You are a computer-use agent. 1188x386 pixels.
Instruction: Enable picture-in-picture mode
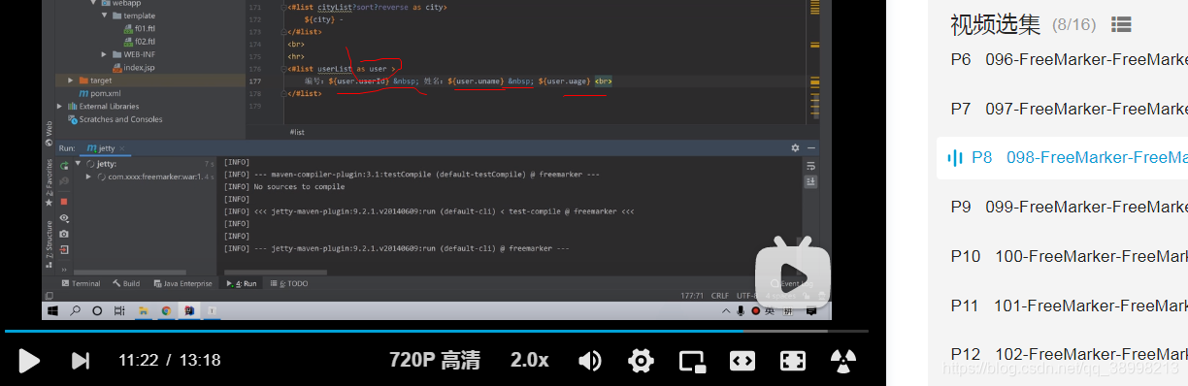692,361
